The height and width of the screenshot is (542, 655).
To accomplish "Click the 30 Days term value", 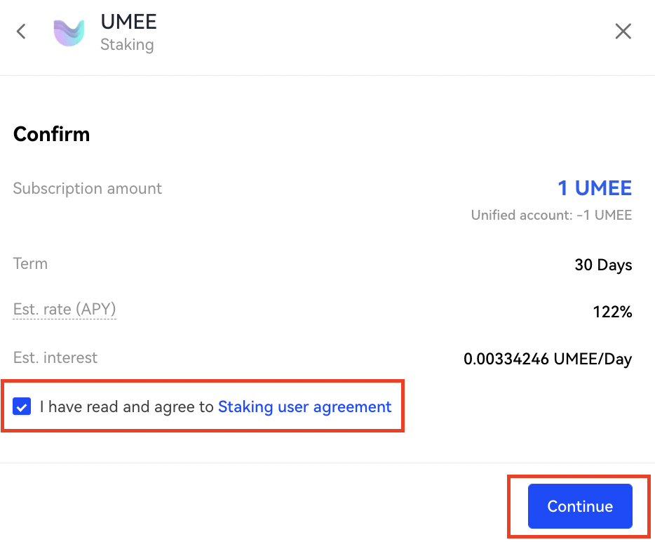I will (x=603, y=265).
